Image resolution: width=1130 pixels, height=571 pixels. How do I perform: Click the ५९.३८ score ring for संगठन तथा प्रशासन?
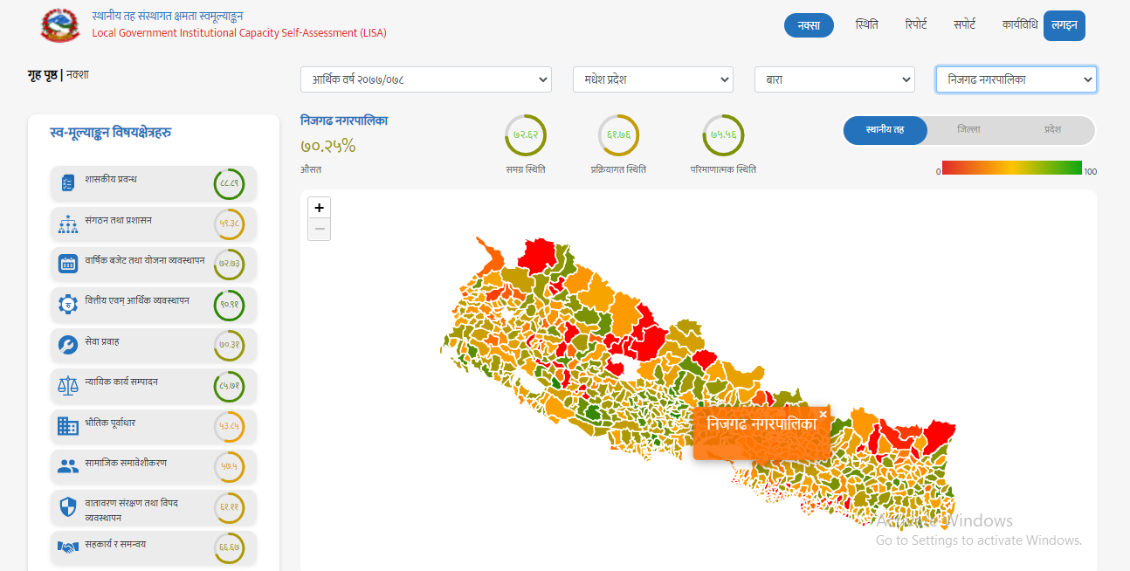click(229, 224)
